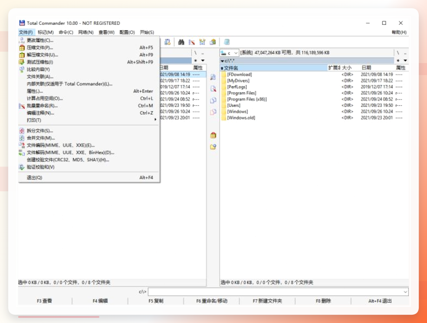Open the FTP URL connection toolbar icon
The height and width of the screenshot is (323, 427).
pyautogui.click(x=168, y=42)
